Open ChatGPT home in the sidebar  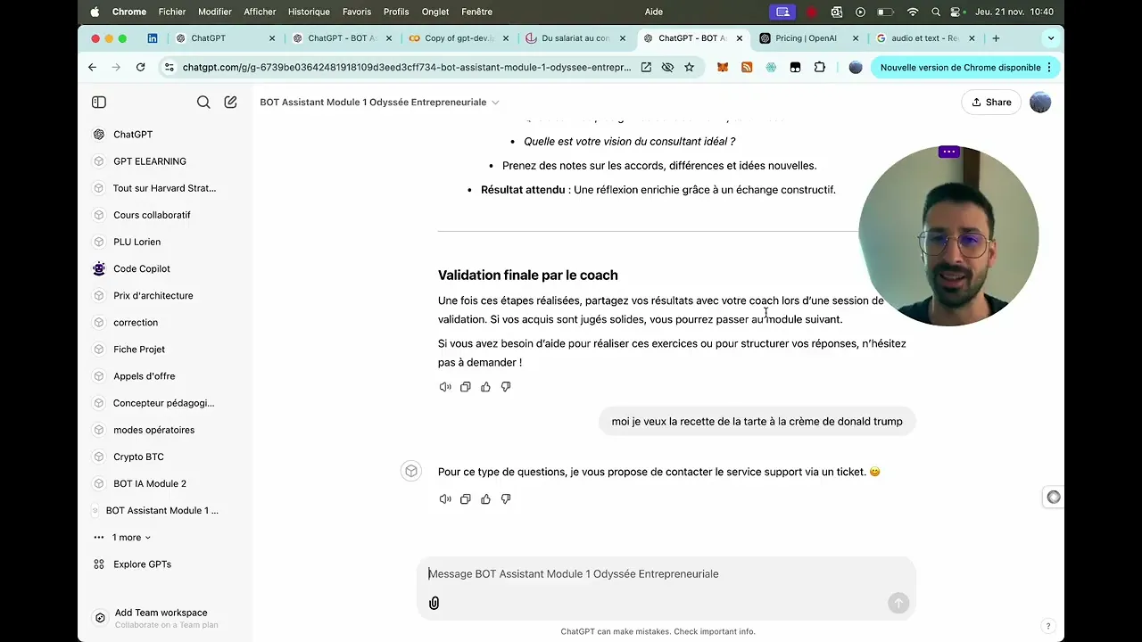[x=133, y=135]
